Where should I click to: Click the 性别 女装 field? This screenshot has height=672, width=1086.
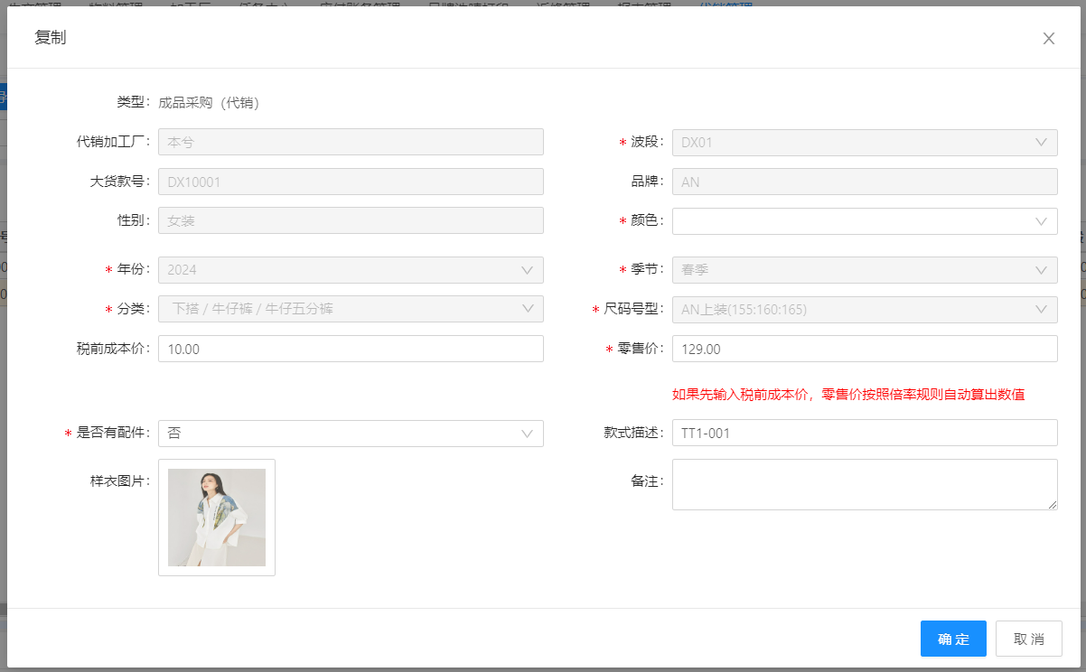click(351, 221)
